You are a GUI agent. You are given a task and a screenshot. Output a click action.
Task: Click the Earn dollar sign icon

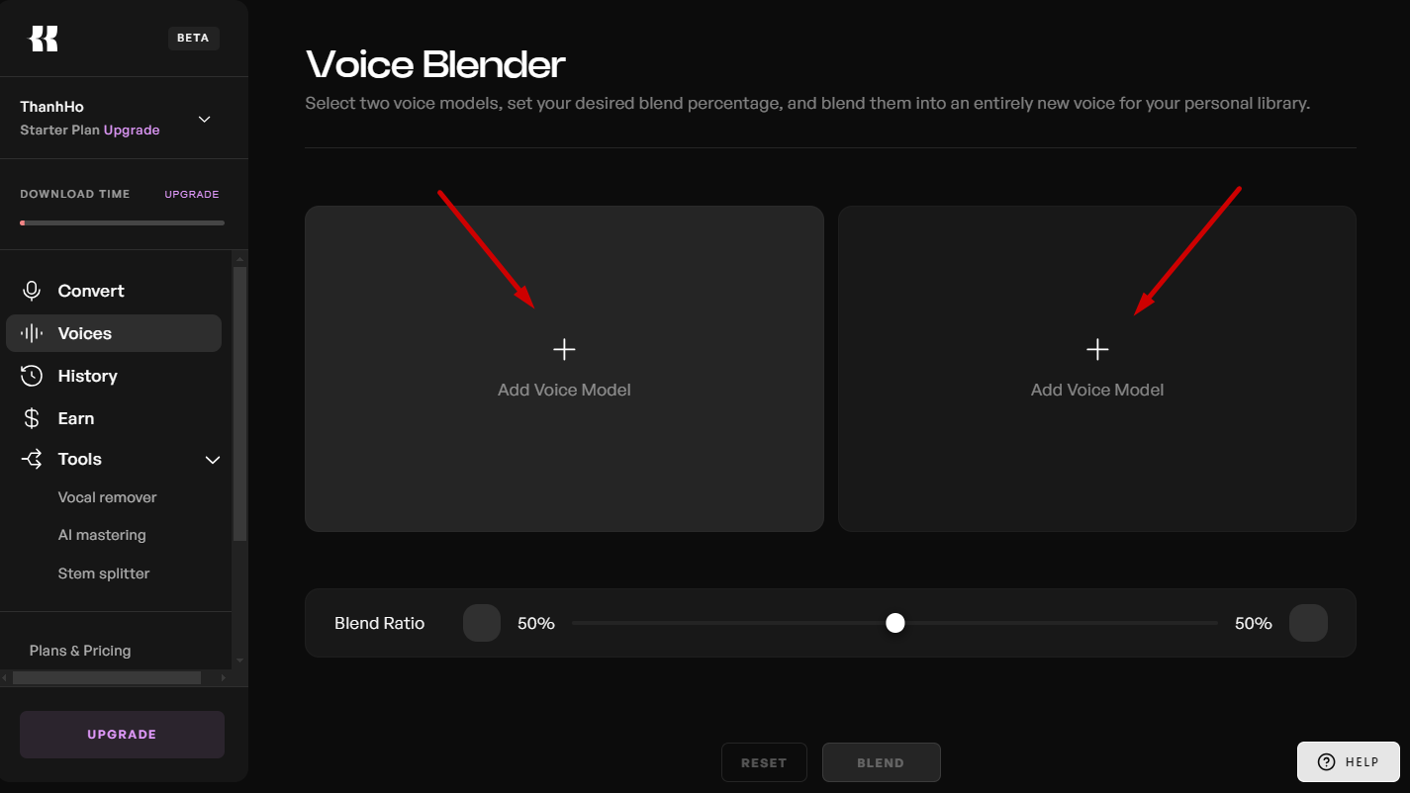[x=32, y=418]
